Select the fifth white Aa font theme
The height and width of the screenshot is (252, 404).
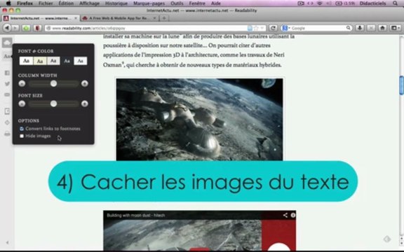[x=81, y=61]
